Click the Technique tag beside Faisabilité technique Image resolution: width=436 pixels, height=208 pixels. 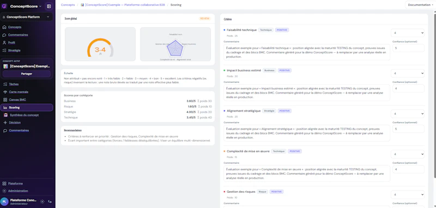(266, 30)
